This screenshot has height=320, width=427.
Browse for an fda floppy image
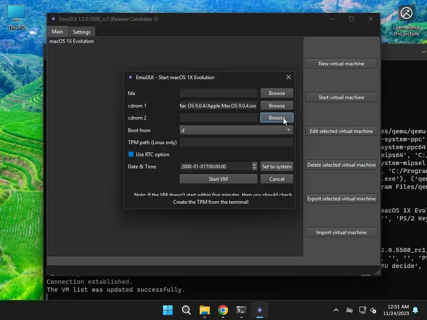277,93
